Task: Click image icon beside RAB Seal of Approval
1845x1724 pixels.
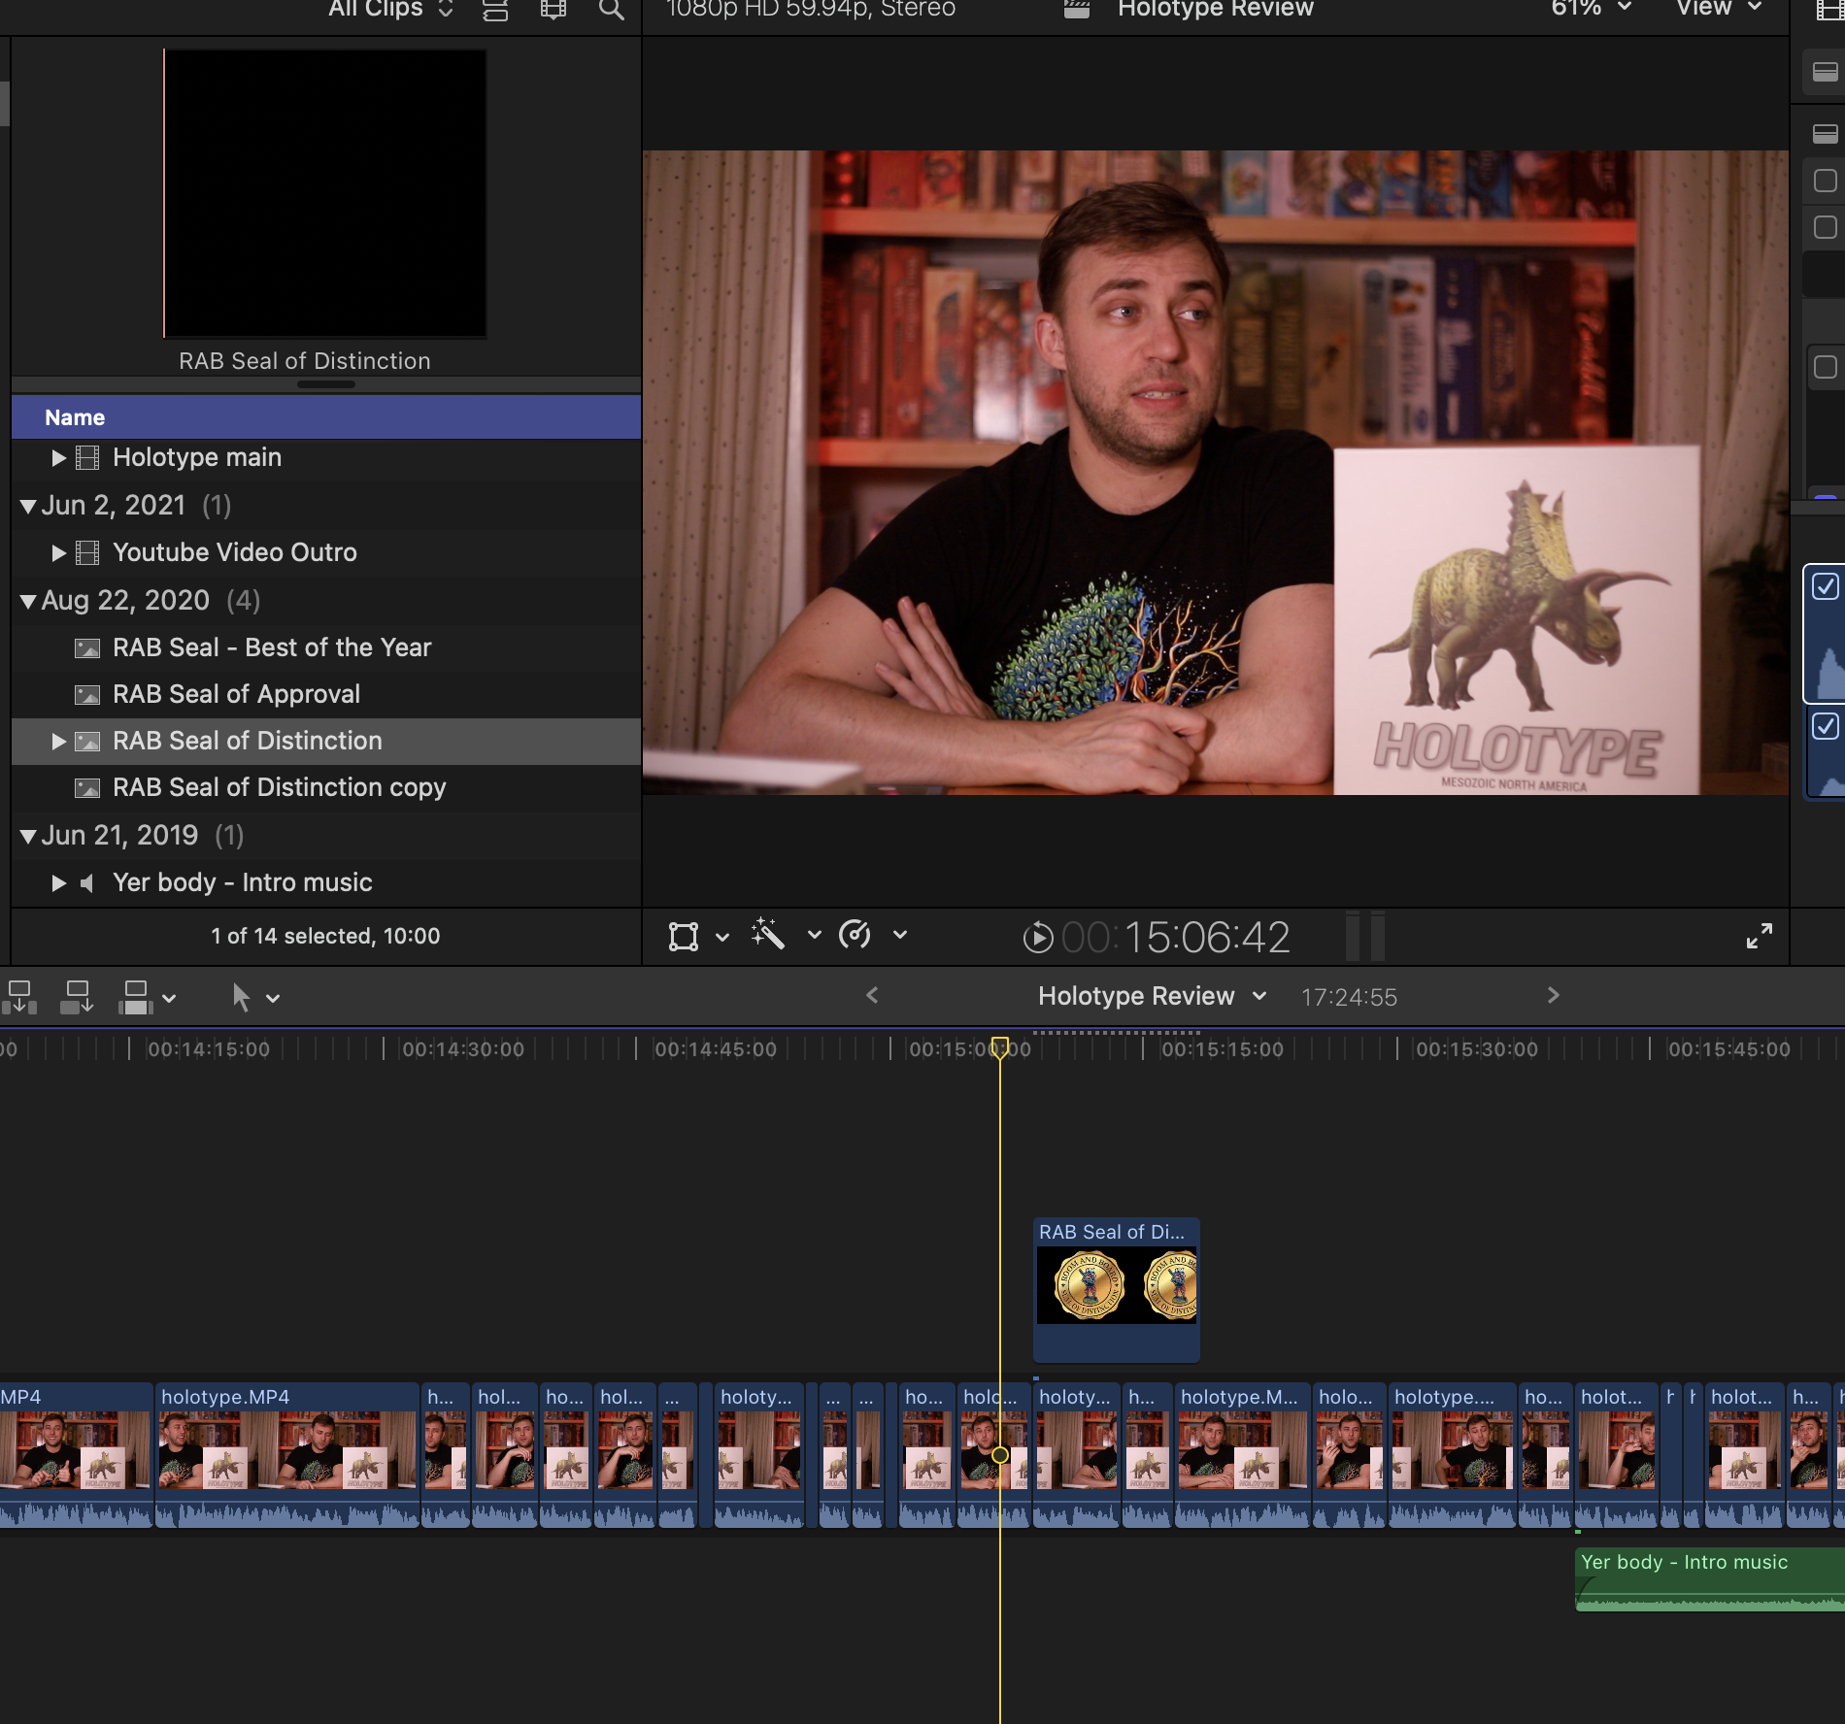Action: 87,695
